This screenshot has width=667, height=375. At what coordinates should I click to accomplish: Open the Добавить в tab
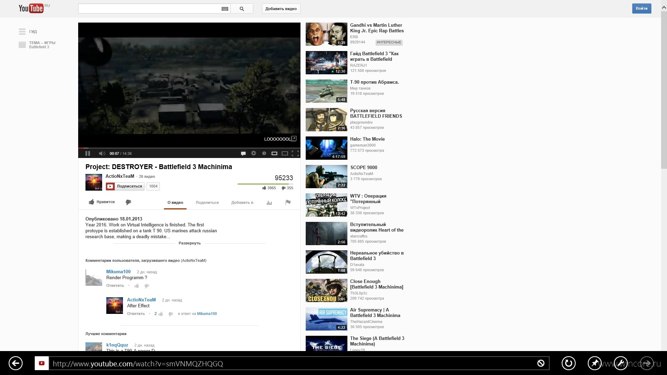click(242, 203)
